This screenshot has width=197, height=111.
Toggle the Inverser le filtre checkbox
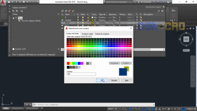coord(14,49)
